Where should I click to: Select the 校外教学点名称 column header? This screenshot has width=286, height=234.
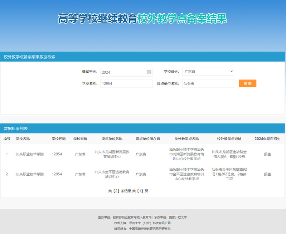click(x=186, y=139)
